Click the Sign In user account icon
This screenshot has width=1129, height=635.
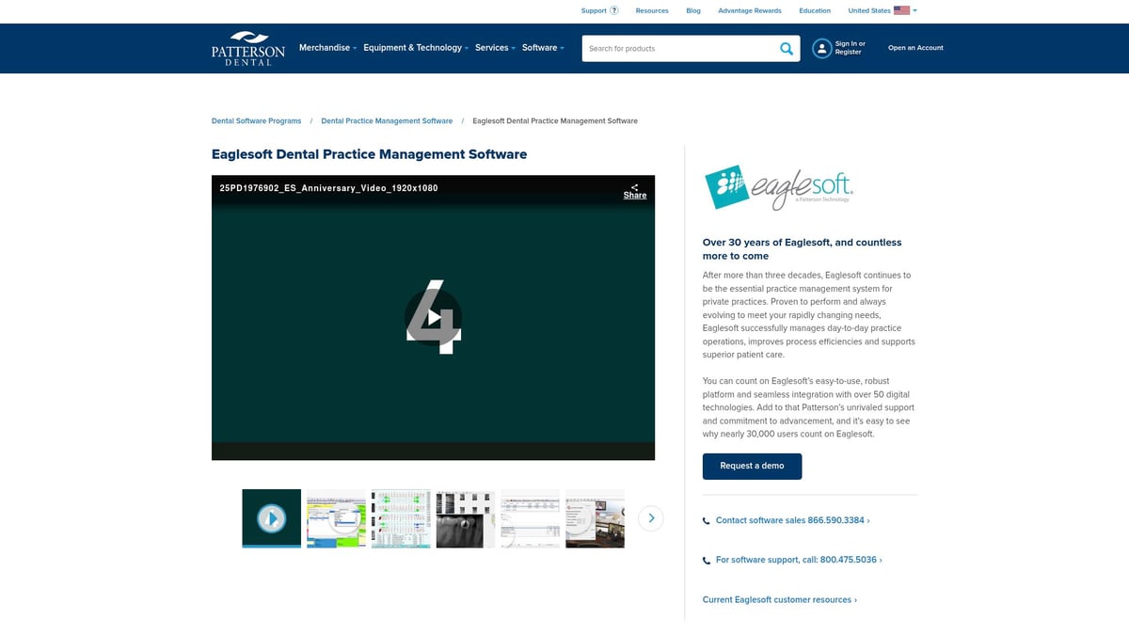821,48
